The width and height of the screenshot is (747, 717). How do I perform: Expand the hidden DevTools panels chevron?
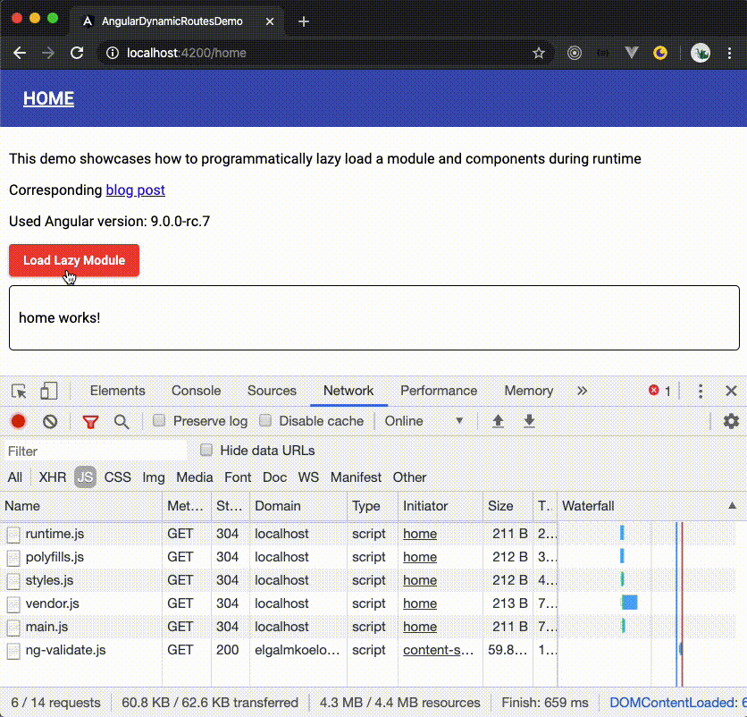click(x=582, y=391)
